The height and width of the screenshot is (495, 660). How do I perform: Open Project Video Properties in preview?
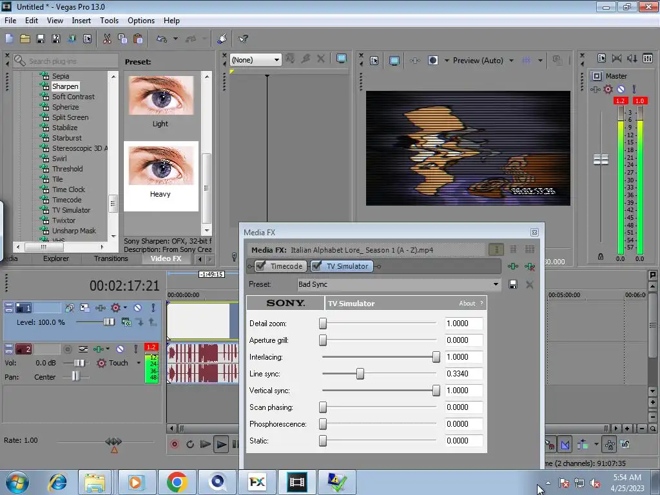tap(374, 61)
